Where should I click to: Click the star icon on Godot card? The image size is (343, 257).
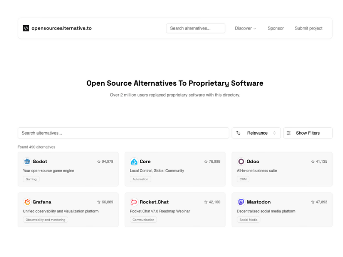[x=99, y=162]
